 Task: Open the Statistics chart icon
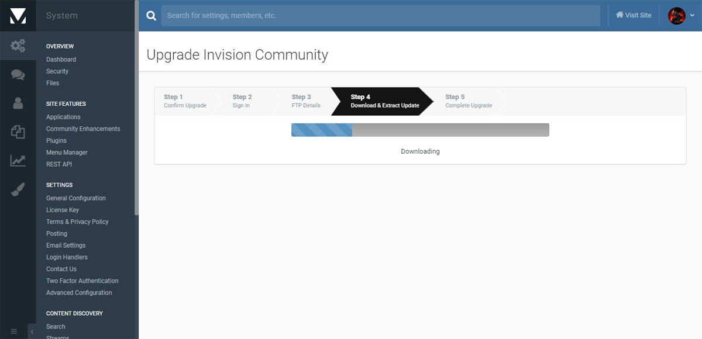tap(18, 161)
